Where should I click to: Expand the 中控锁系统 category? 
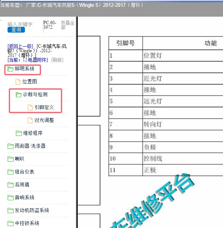coord(27,223)
